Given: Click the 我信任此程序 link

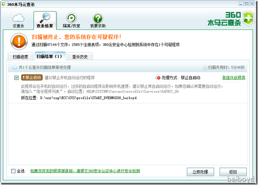Looking at the screenshot, I should pos(234,78).
